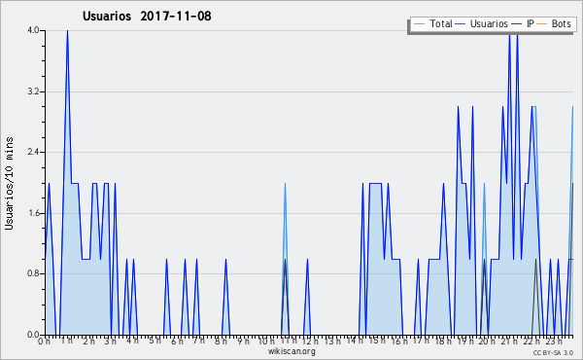Click the 'Usuarios/10 mins' y-axis label
The height and width of the screenshot is (360, 583).
tap(9, 184)
